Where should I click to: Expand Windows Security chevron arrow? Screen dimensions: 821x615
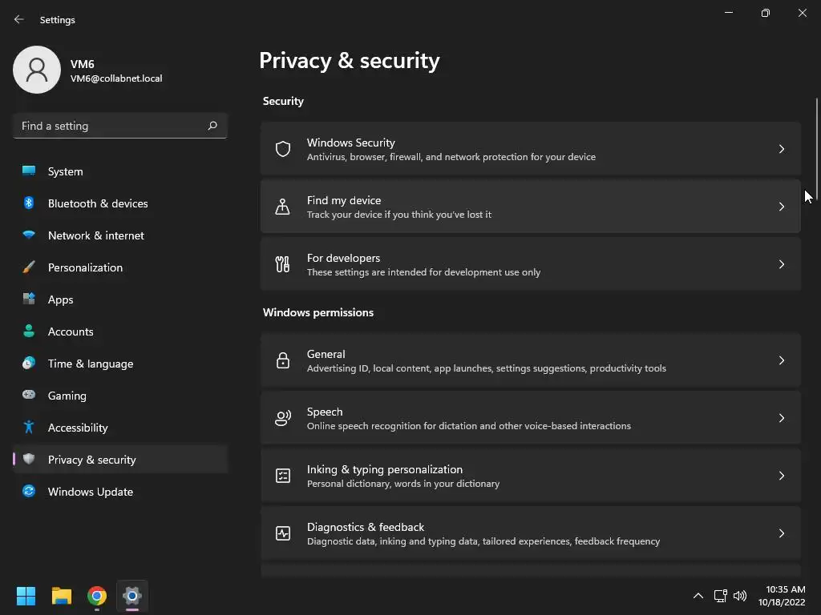[782, 149]
